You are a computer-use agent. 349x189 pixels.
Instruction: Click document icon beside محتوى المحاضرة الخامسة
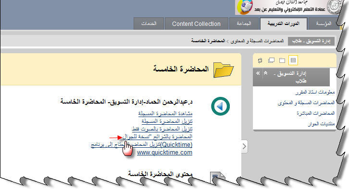point(217,177)
